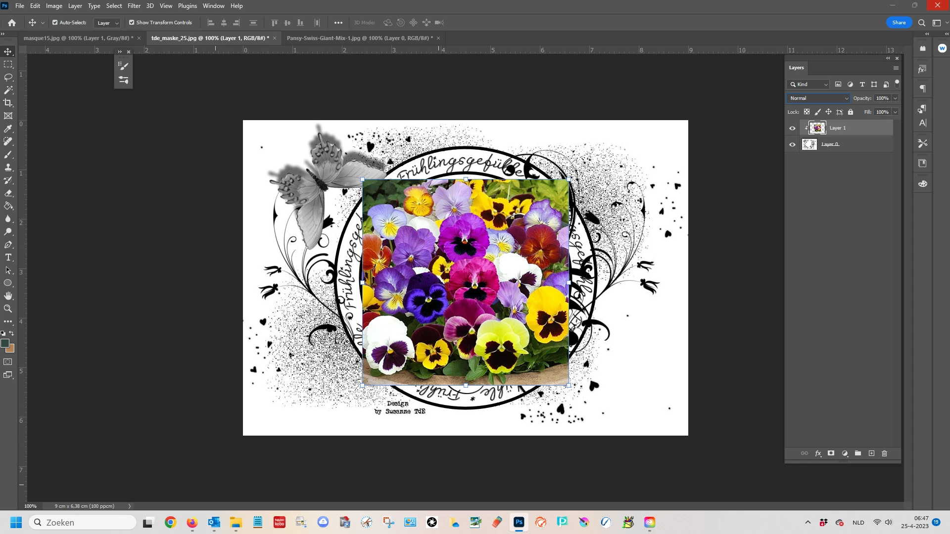Switch to masque15.jpg document tab
The height and width of the screenshot is (534, 950).
(78, 38)
